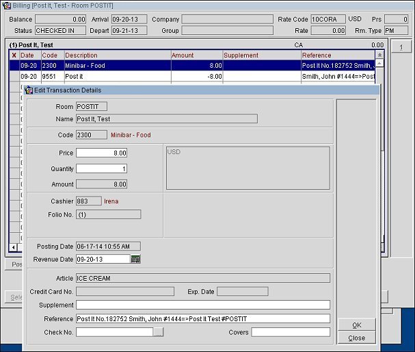Click the Check No. ellipsis lookup button
The image size is (415, 352).
click(159, 332)
